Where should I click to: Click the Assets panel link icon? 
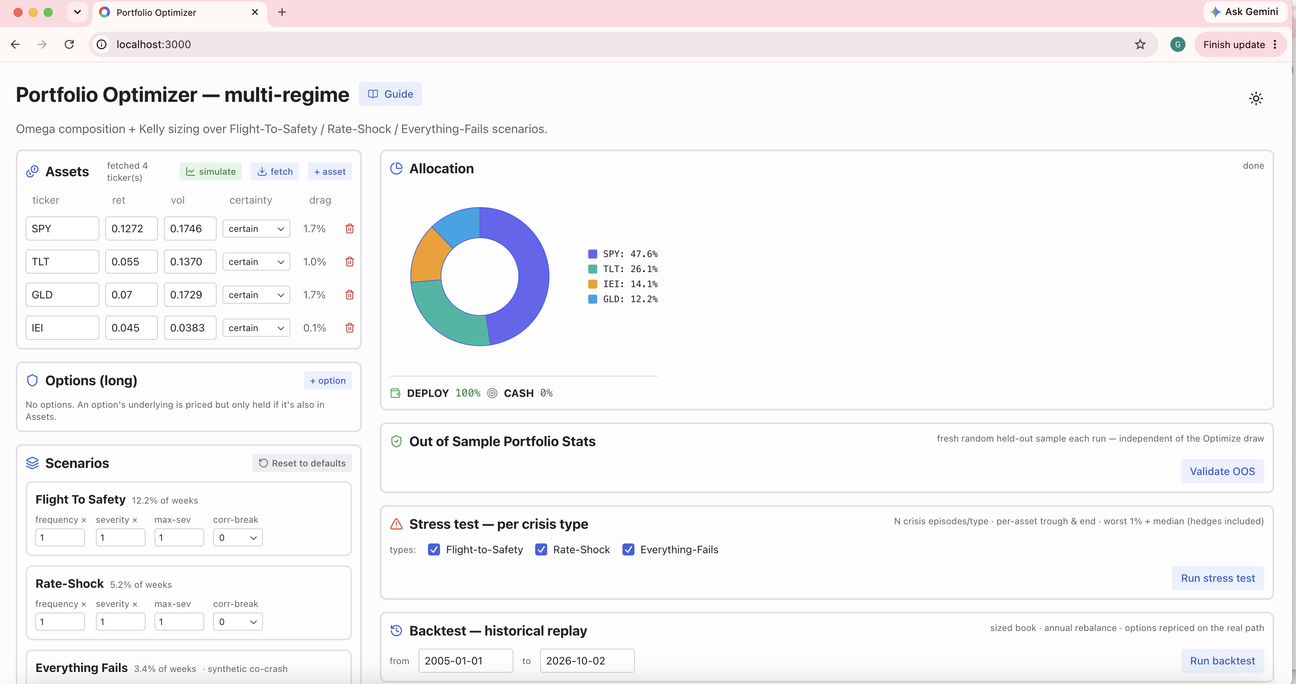tap(32, 171)
